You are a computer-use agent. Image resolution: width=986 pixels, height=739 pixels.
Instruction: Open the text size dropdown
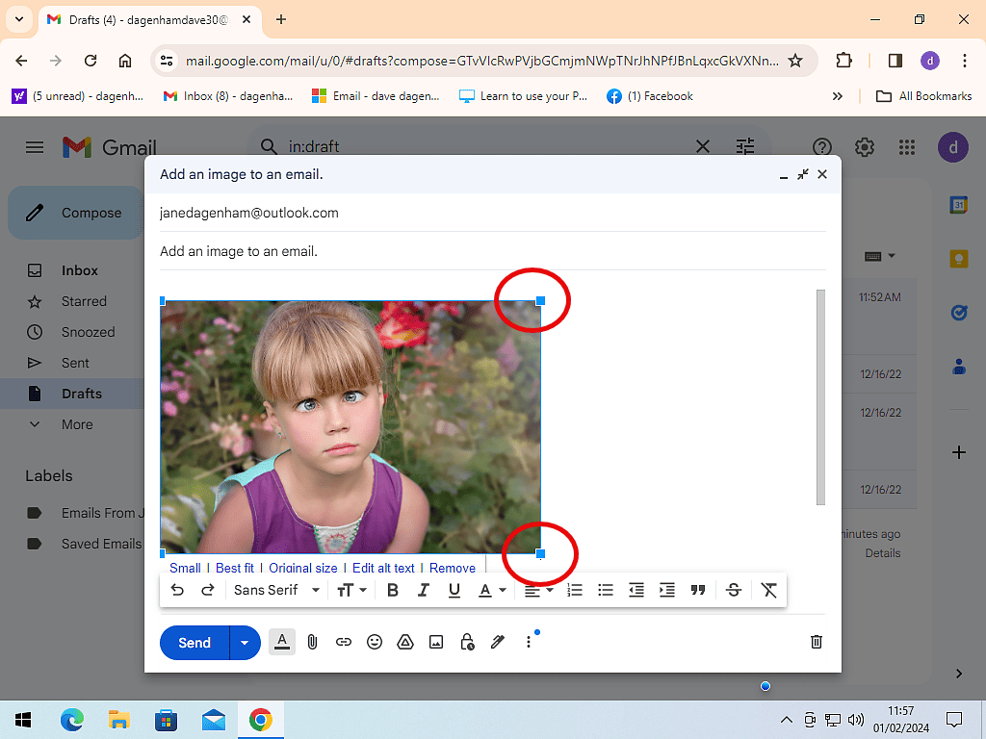point(351,590)
